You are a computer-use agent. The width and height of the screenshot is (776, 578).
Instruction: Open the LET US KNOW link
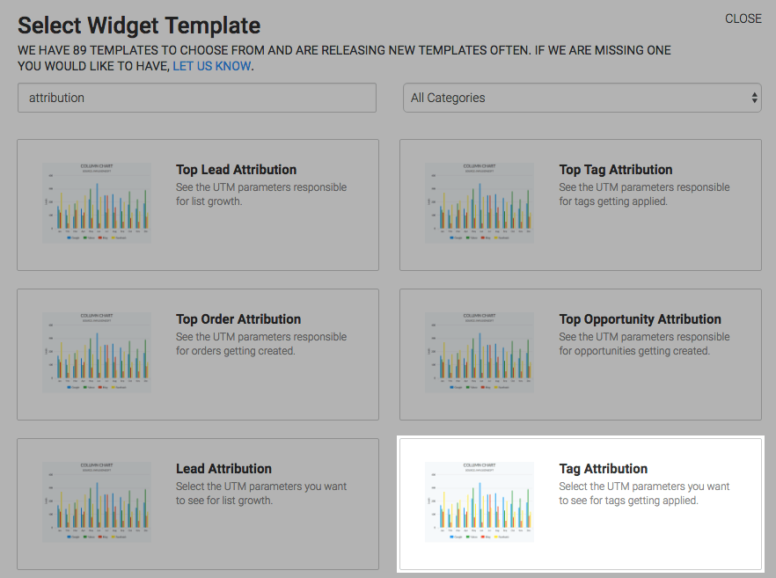click(x=212, y=66)
